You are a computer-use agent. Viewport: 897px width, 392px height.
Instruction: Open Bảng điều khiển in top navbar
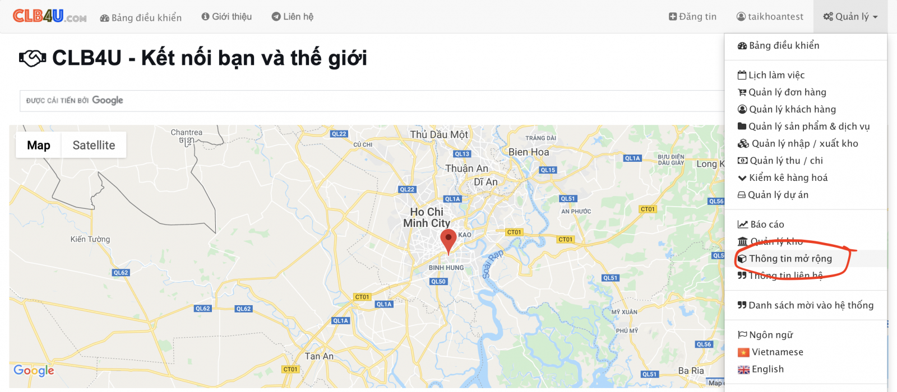coord(141,17)
